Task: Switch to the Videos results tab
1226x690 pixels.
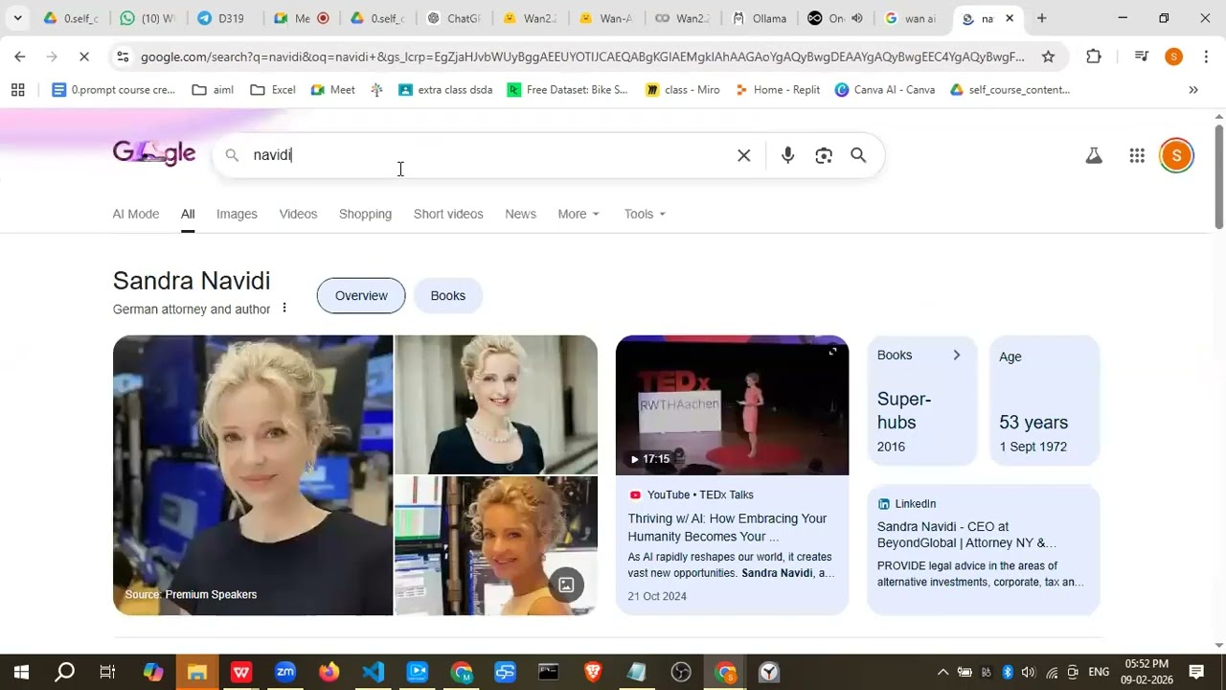Action: 298,214
